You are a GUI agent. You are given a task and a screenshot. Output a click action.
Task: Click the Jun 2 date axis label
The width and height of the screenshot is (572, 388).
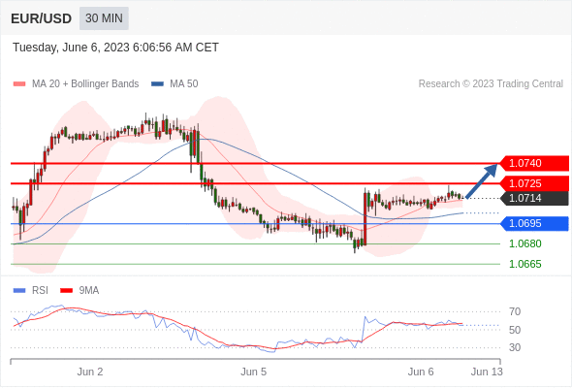[x=90, y=372]
